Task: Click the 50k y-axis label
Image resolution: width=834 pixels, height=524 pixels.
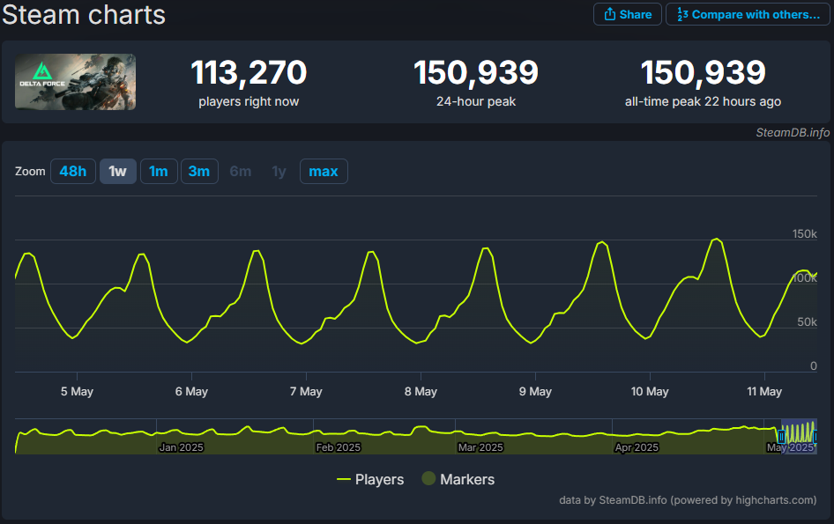Action: 807,322
